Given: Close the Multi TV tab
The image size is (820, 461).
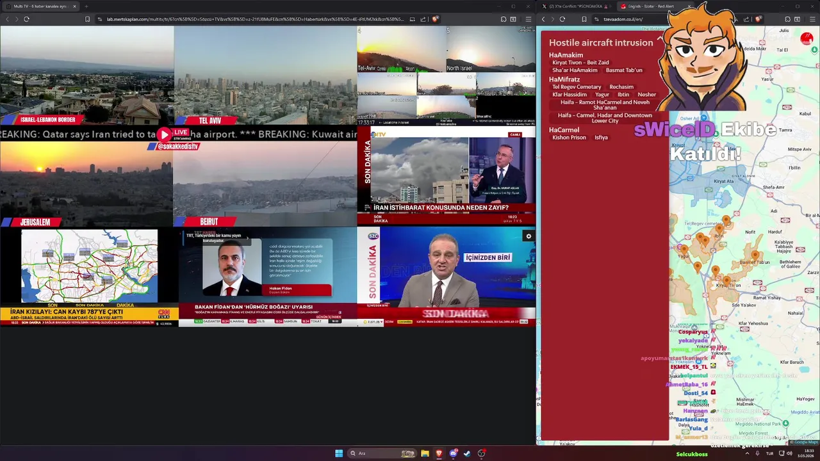Looking at the screenshot, I should [x=74, y=6].
